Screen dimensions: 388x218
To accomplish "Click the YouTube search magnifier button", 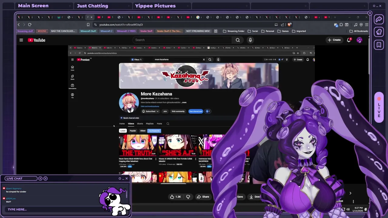I will coord(238,40).
